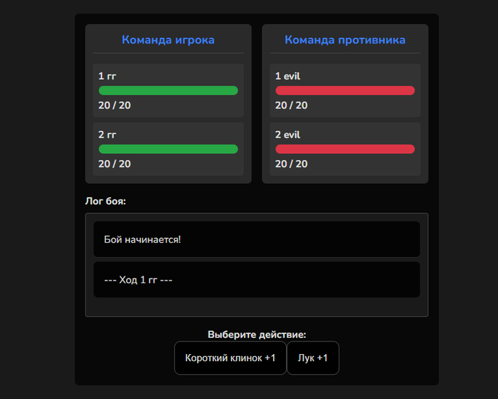Click the Команда игрока heading

[168, 40]
